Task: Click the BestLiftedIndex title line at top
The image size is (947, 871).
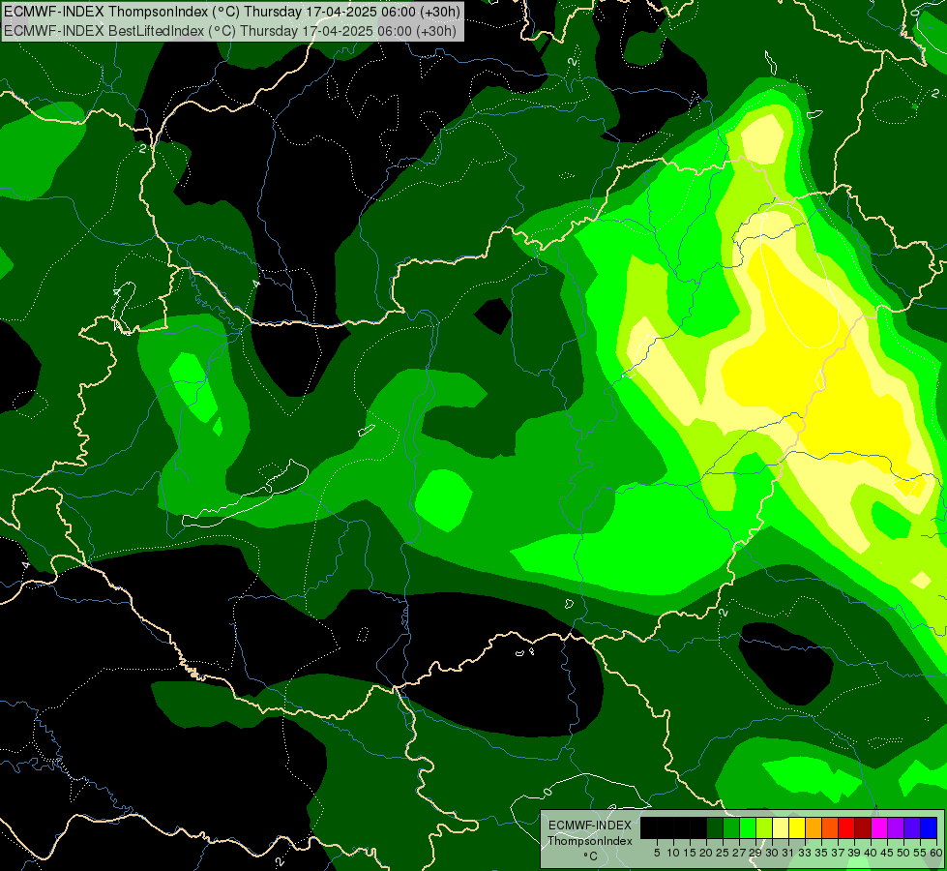Action: click(x=230, y=31)
